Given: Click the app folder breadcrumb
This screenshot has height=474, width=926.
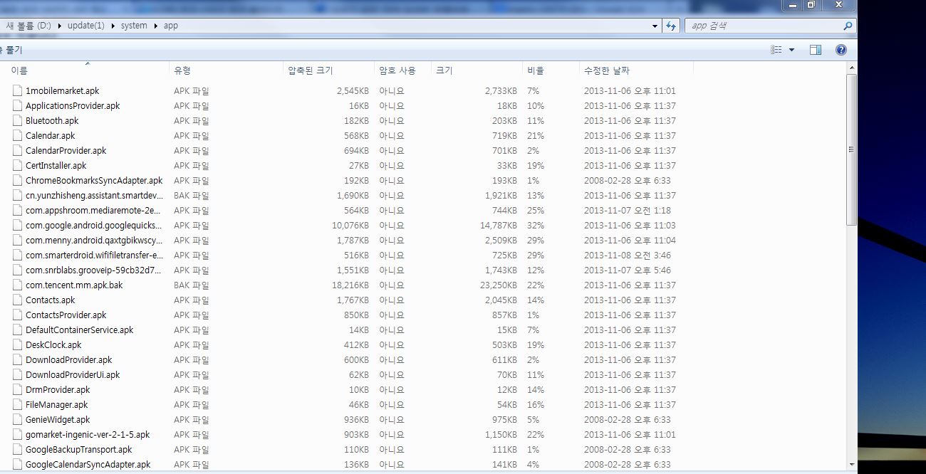Looking at the screenshot, I should (171, 26).
